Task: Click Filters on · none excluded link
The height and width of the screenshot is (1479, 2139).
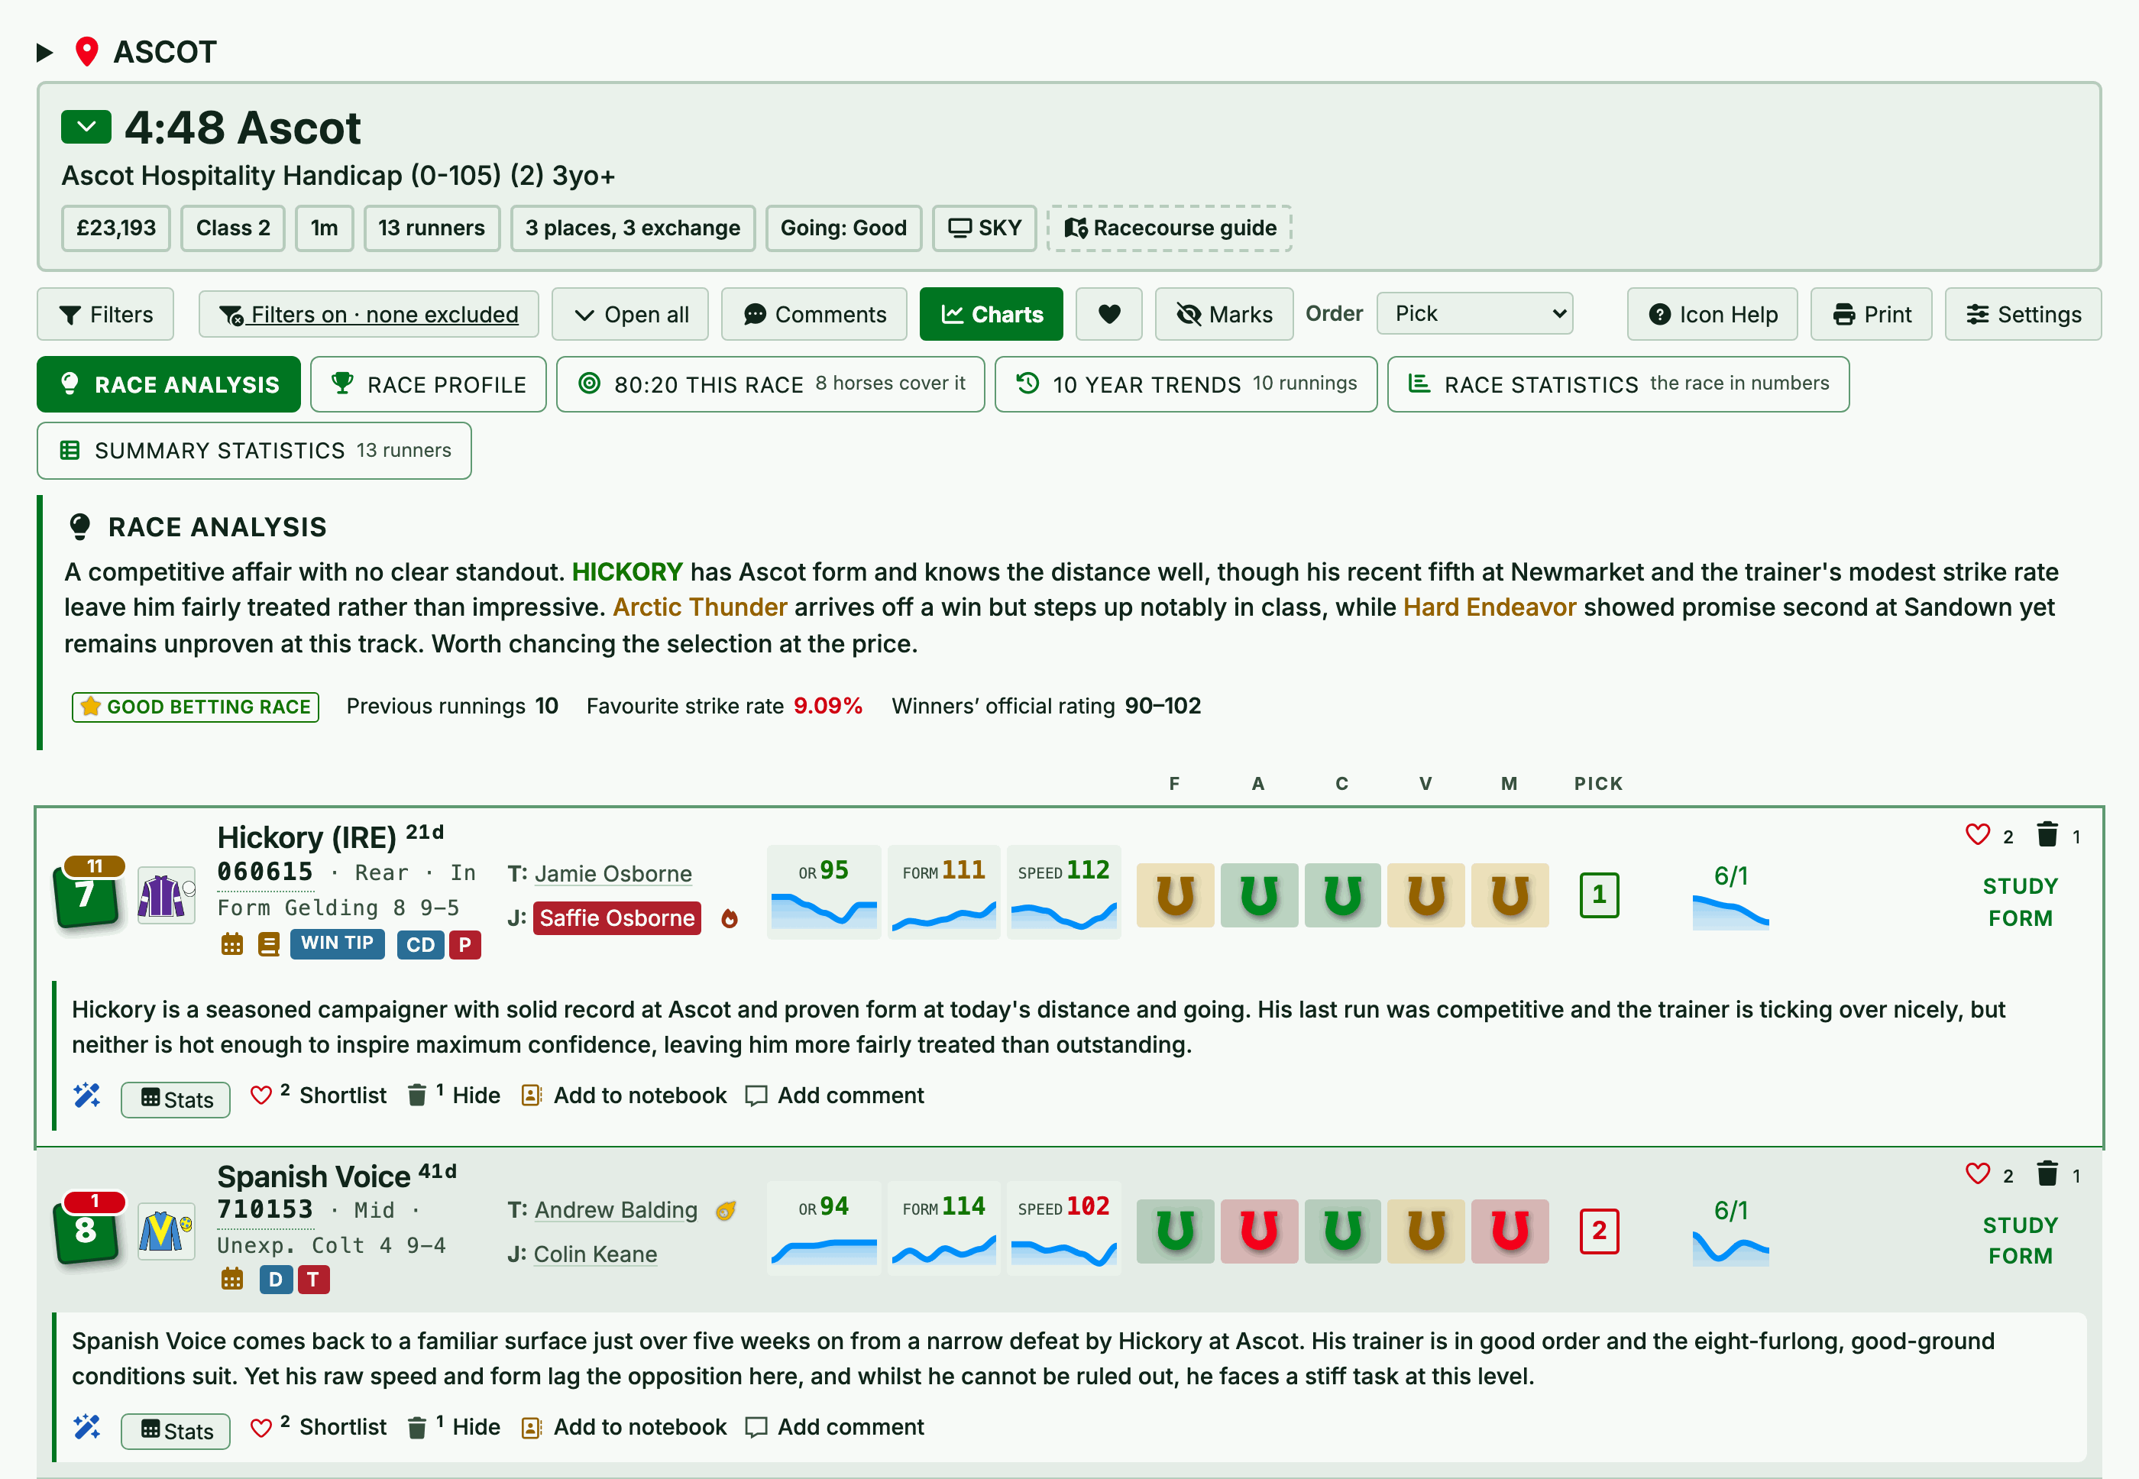Action: click(x=369, y=314)
